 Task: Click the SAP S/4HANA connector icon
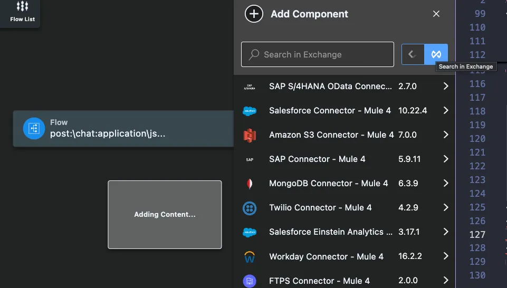[x=250, y=87]
